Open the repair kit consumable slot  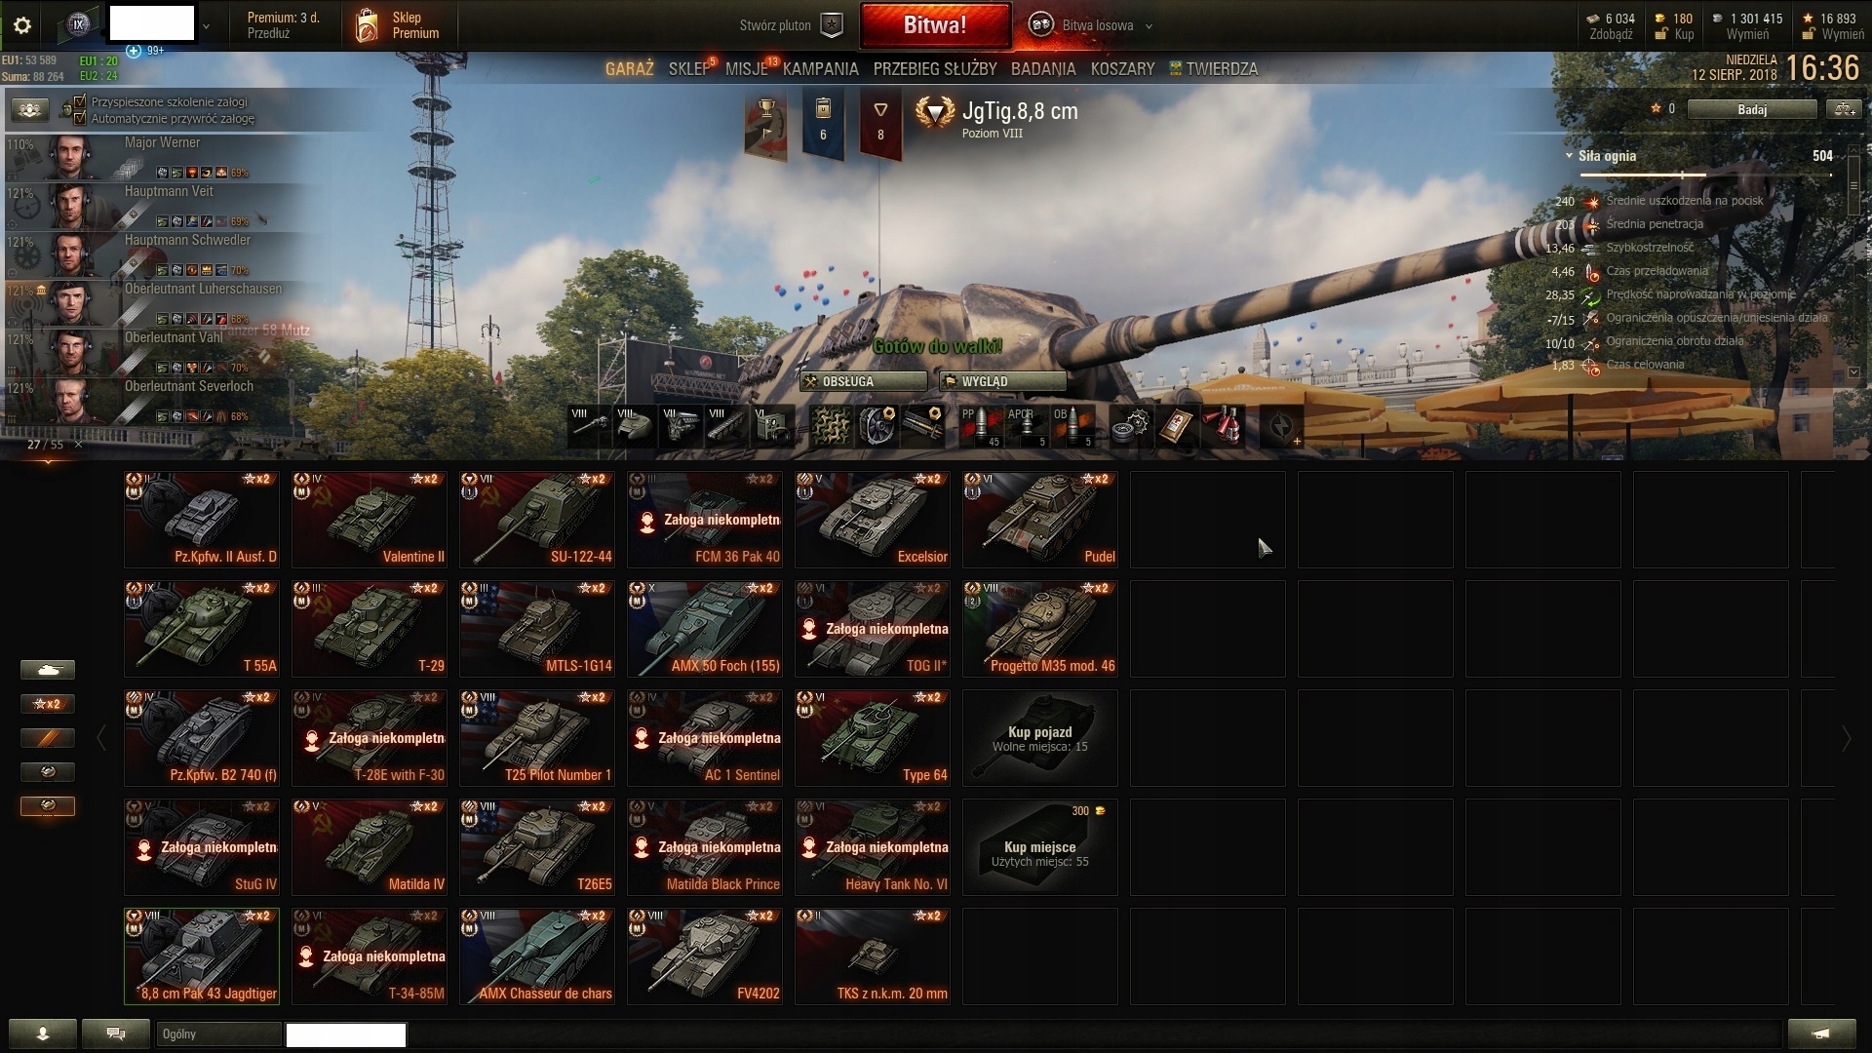[1131, 426]
